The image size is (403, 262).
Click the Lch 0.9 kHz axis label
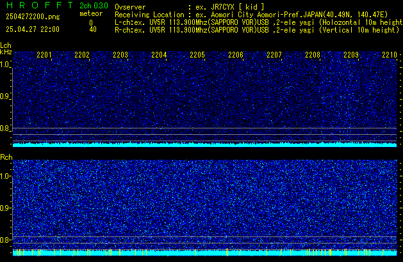pos(4,96)
